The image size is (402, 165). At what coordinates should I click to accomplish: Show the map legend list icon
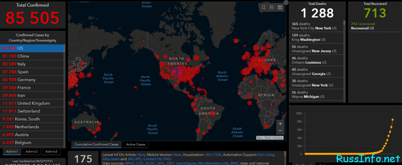(272, 7)
